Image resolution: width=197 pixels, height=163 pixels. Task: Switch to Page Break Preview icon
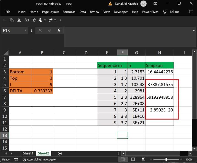143,159
